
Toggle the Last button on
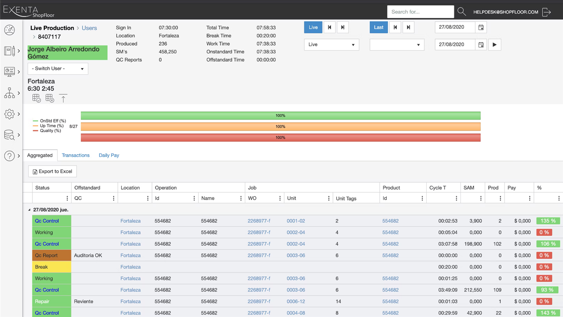point(378,27)
